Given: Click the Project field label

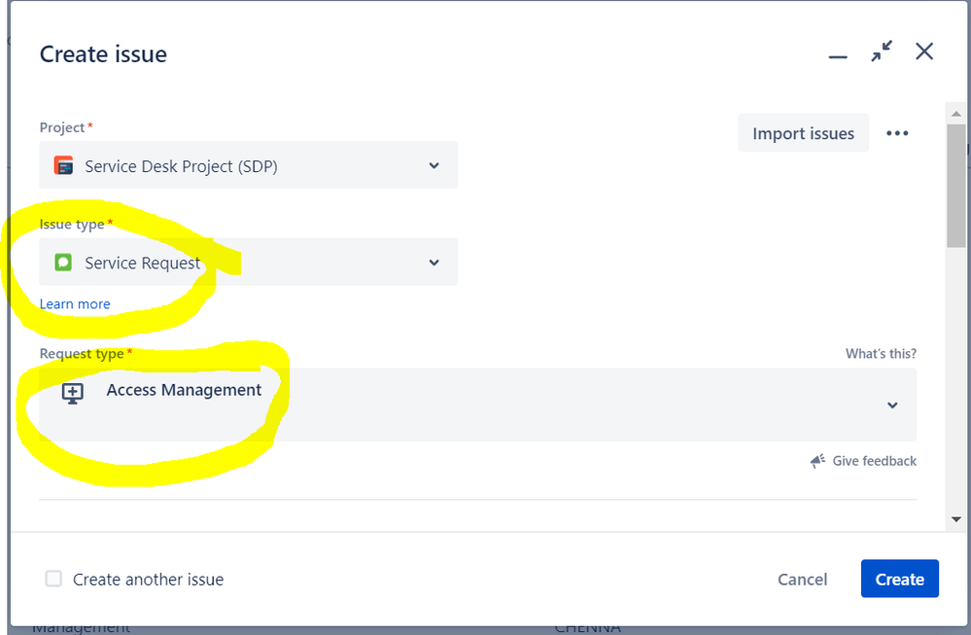Looking at the screenshot, I should (62, 127).
